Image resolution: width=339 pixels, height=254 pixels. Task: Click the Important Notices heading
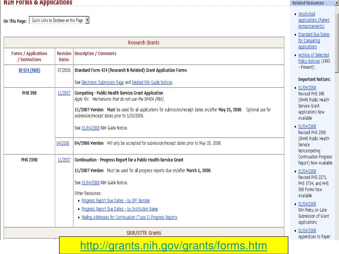pos(315,79)
